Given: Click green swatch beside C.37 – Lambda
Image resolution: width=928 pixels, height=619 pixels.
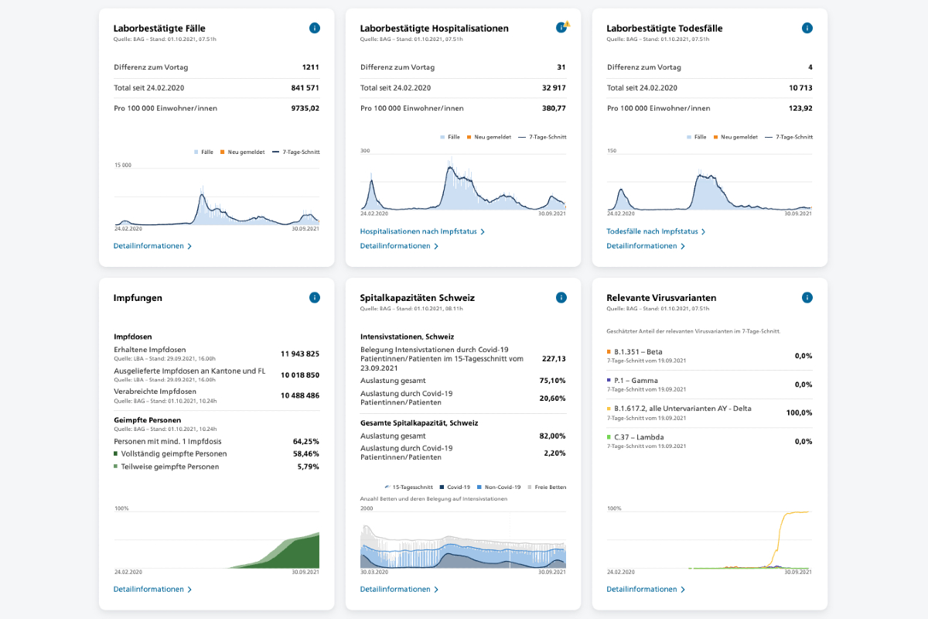Looking at the screenshot, I should [609, 437].
